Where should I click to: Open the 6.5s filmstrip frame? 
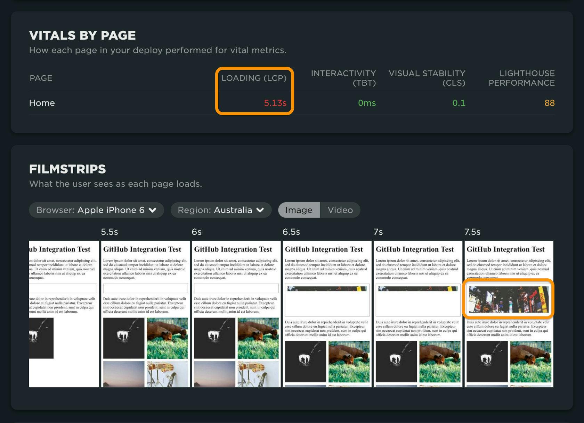[x=327, y=314]
